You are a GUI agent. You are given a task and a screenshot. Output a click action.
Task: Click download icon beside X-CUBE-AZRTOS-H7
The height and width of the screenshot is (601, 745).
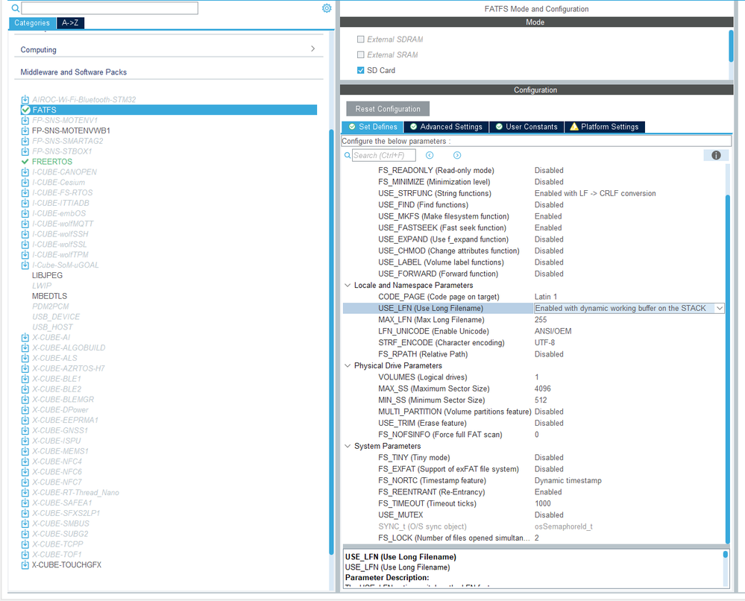[25, 368]
